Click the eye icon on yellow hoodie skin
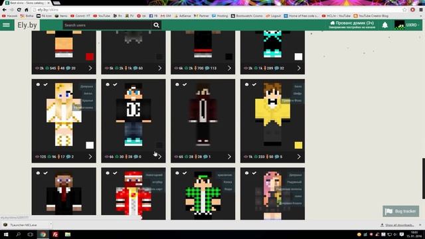The height and width of the screenshot is (239, 425). (246, 84)
